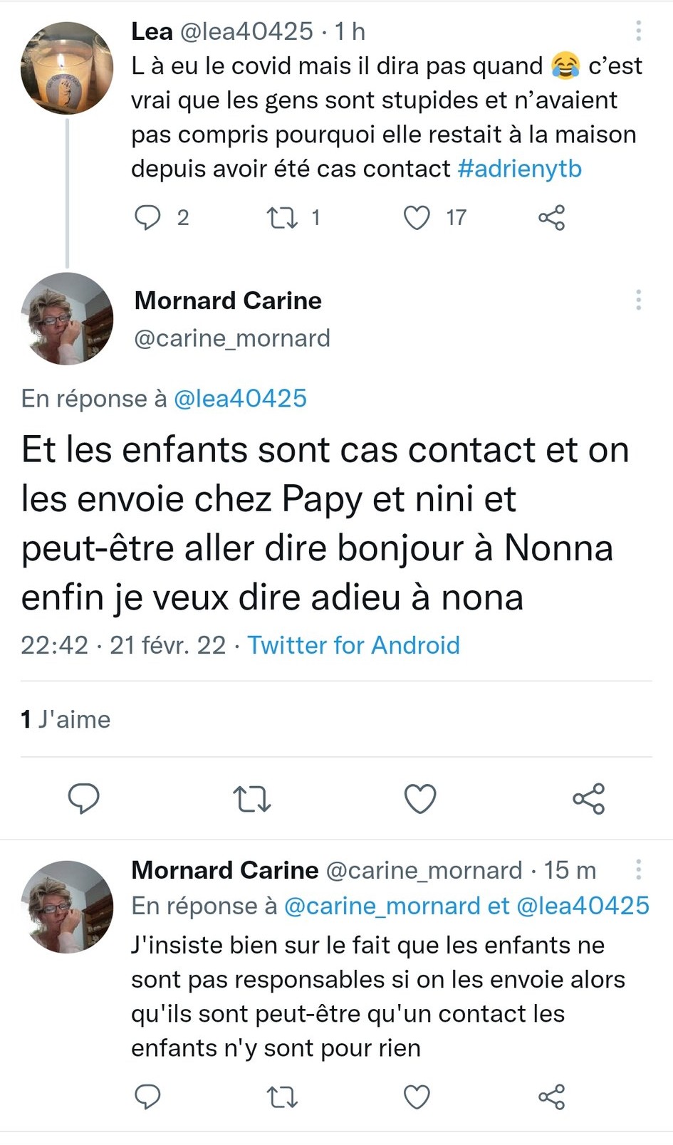Retweet Lea's tweet
The height and width of the screenshot is (1145, 673).
282,217
